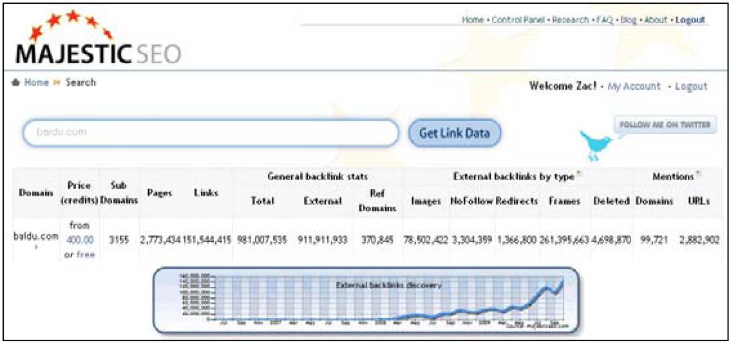Click bold Logout in top navigation
731x343 pixels.
690,21
